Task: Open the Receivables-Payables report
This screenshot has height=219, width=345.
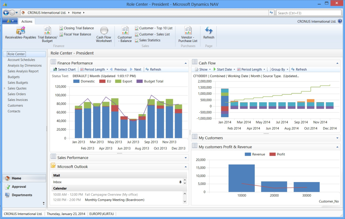Action: click(x=20, y=34)
